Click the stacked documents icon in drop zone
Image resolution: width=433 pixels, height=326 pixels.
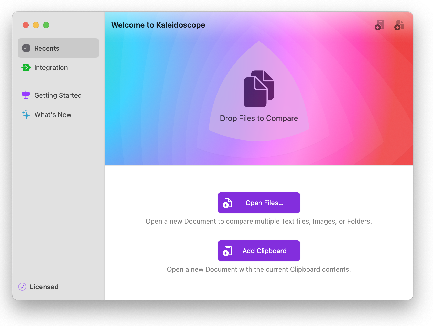[259, 89]
